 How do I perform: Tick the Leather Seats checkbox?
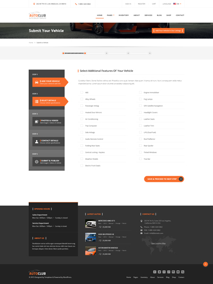coord(140,119)
